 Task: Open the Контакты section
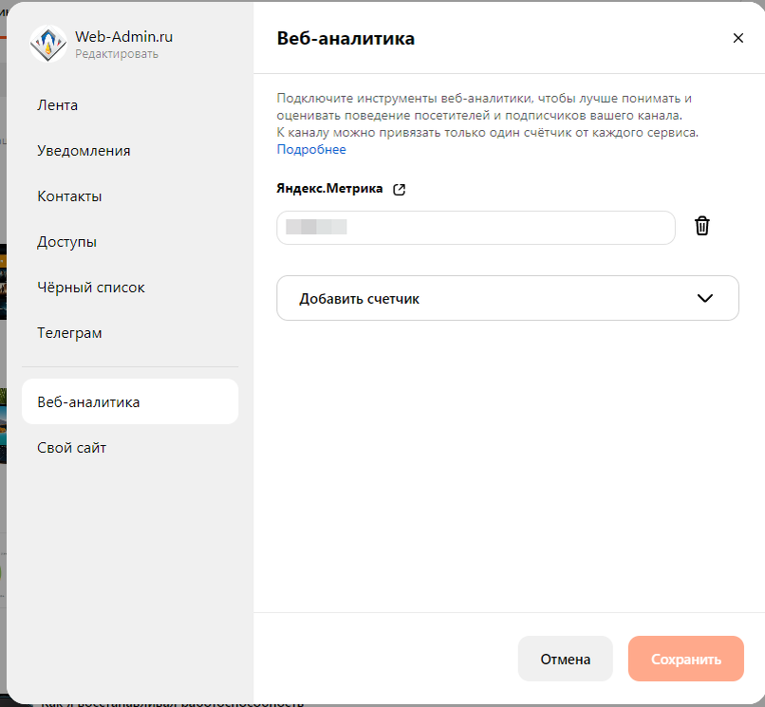click(70, 196)
